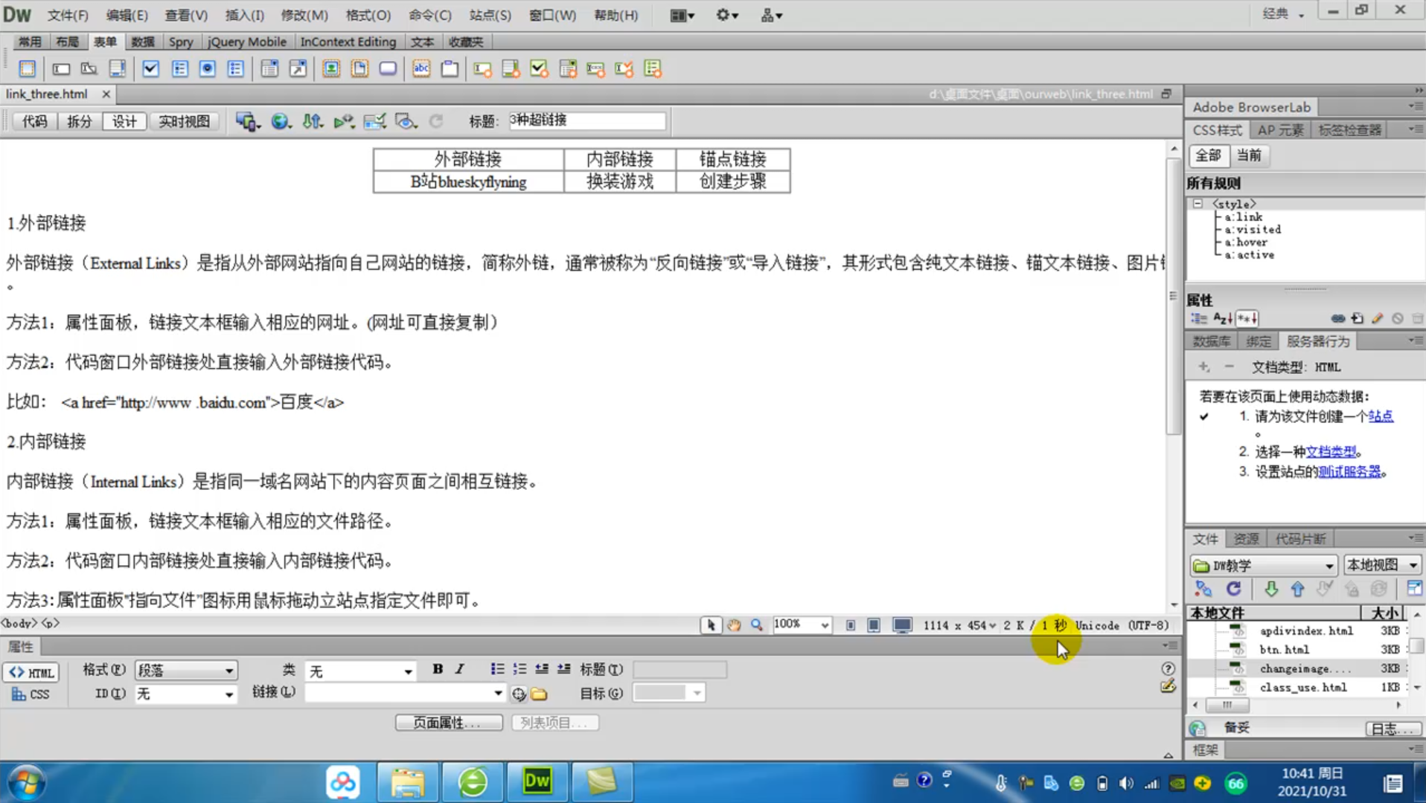Insert a Jump Menu element
The image size is (1426, 803).
click(x=298, y=69)
